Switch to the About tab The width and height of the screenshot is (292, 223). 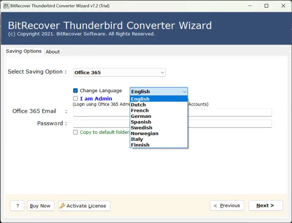tap(53, 52)
